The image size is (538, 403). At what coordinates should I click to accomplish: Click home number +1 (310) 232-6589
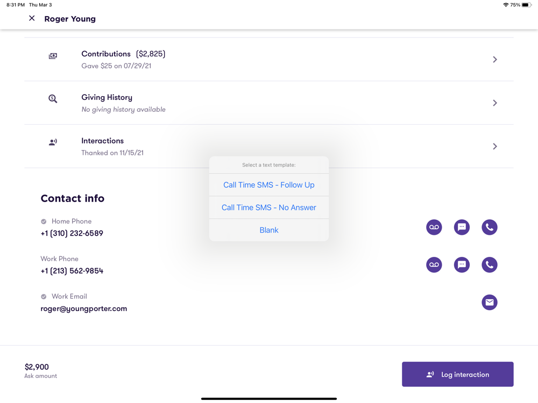pos(72,233)
